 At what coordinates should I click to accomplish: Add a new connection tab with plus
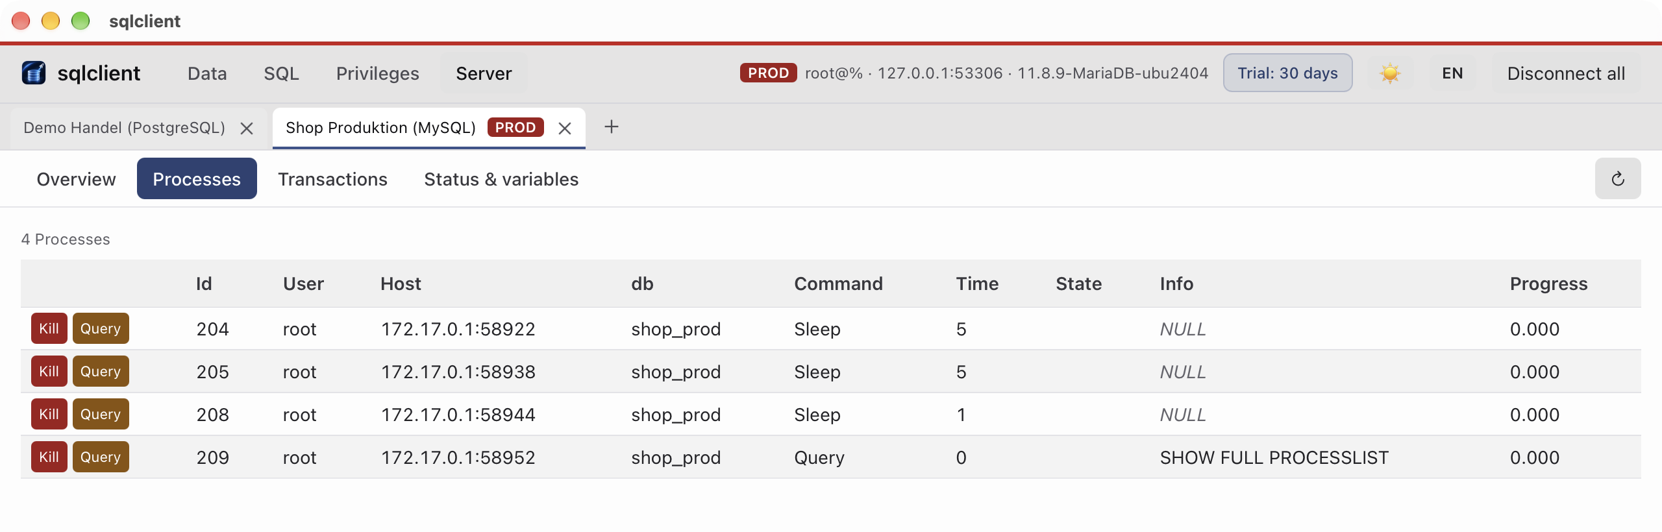point(611,127)
